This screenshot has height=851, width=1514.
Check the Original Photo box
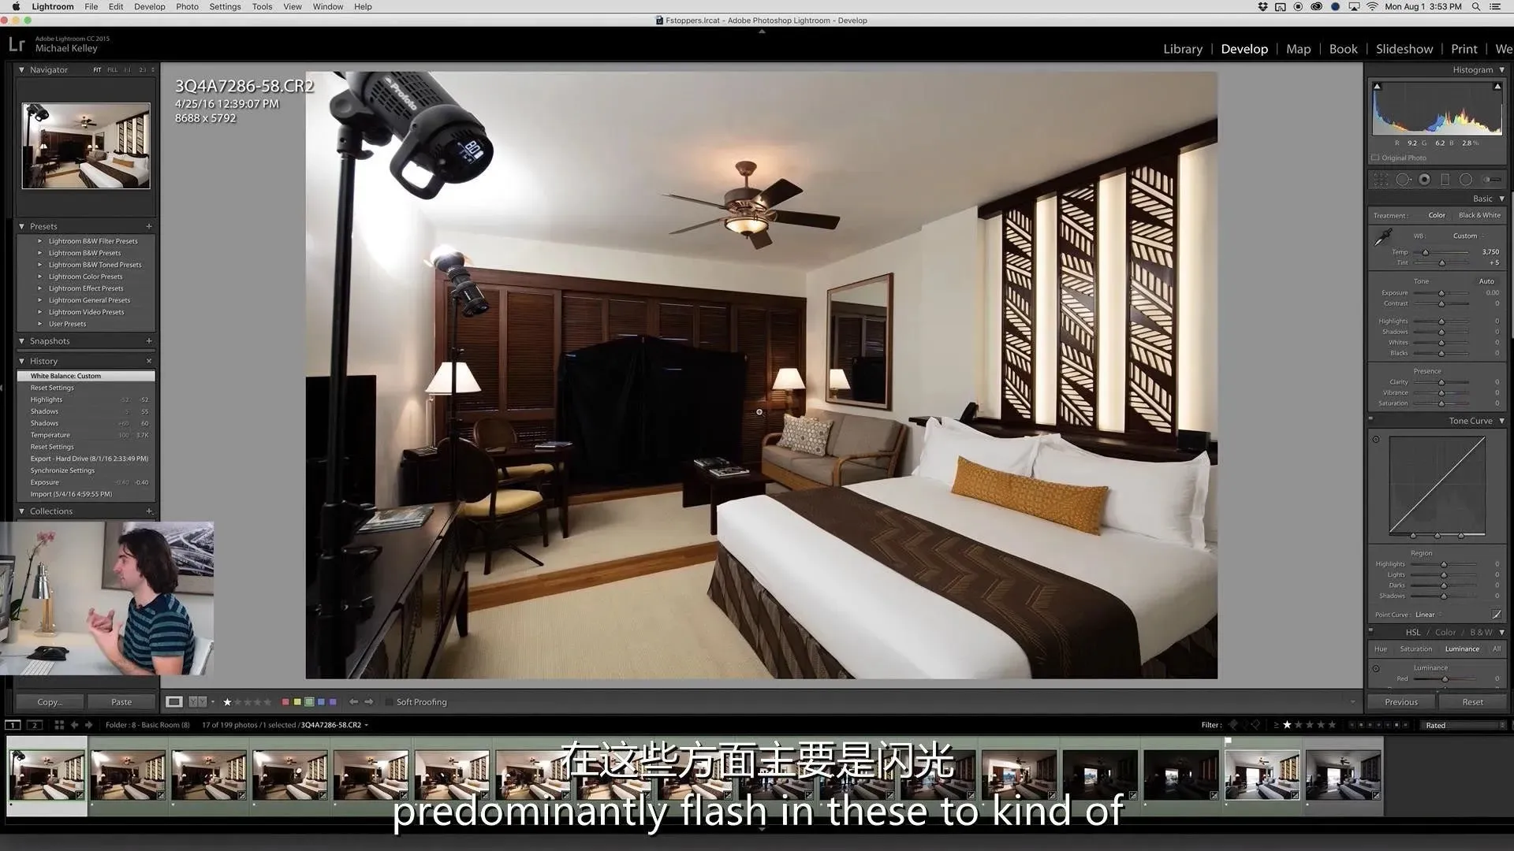click(x=1376, y=158)
